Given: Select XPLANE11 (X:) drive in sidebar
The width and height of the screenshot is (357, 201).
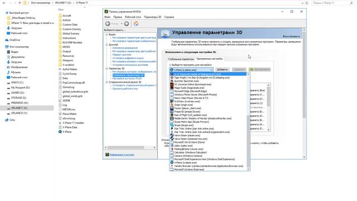Looking at the screenshot, I should click(19, 108).
